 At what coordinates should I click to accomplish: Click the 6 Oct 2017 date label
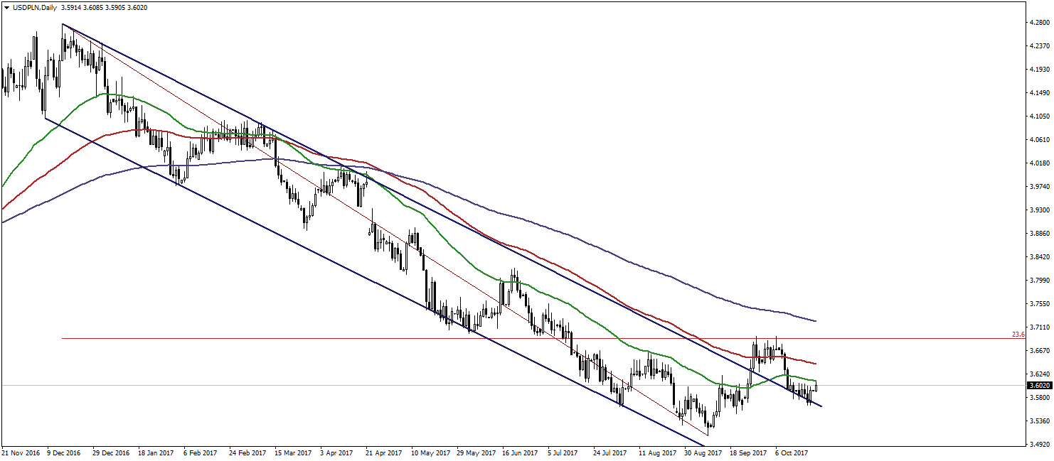pyautogui.click(x=792, y=452)
